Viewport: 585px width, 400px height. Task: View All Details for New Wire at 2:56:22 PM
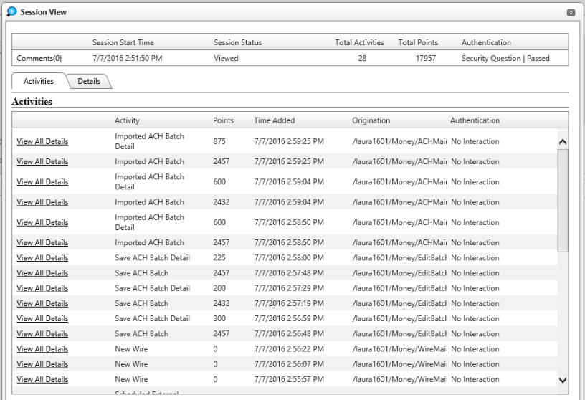pyautogui.click(x=42, y=349)
